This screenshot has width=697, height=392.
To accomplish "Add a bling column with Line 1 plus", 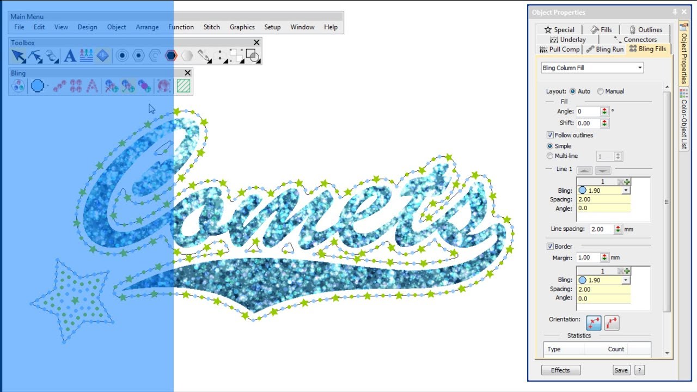I will coord(627,182).
